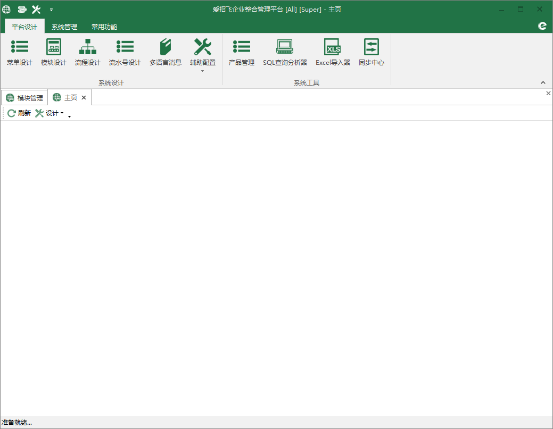
Task: Open 多语言消息 multilingual messages
Action: 166,53
